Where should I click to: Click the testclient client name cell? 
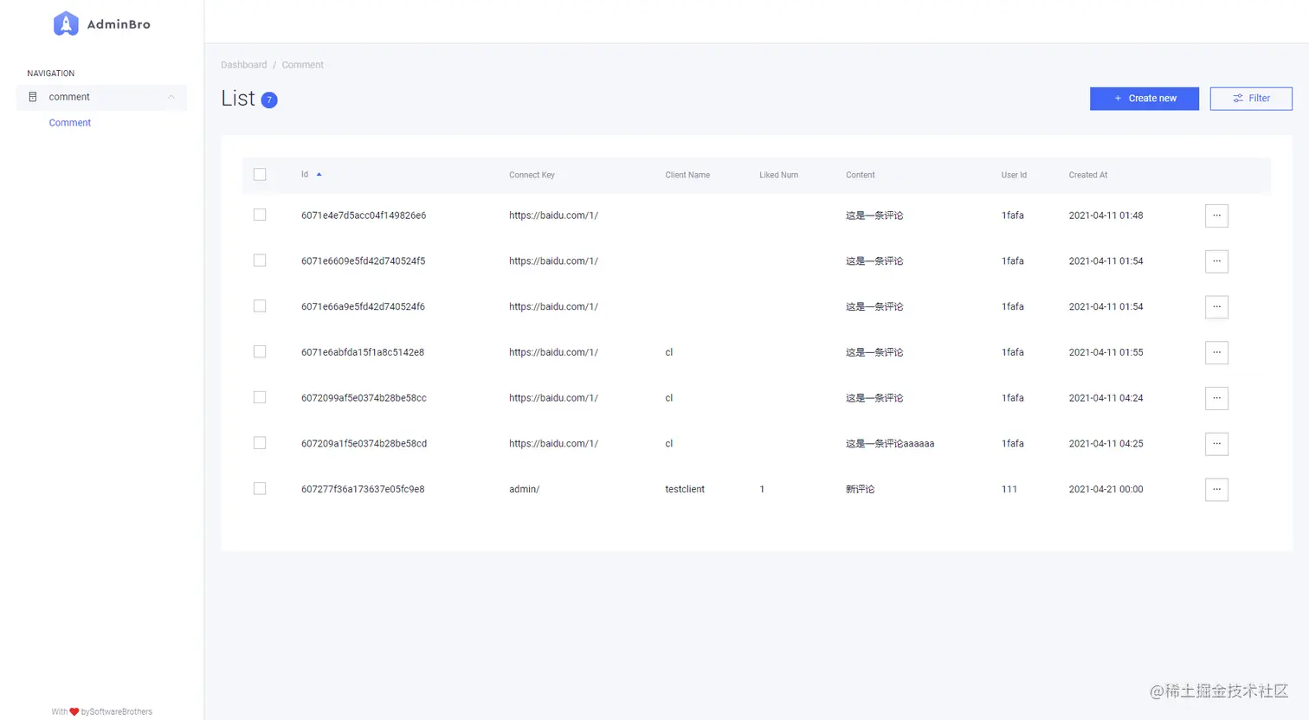pos(685,490)
